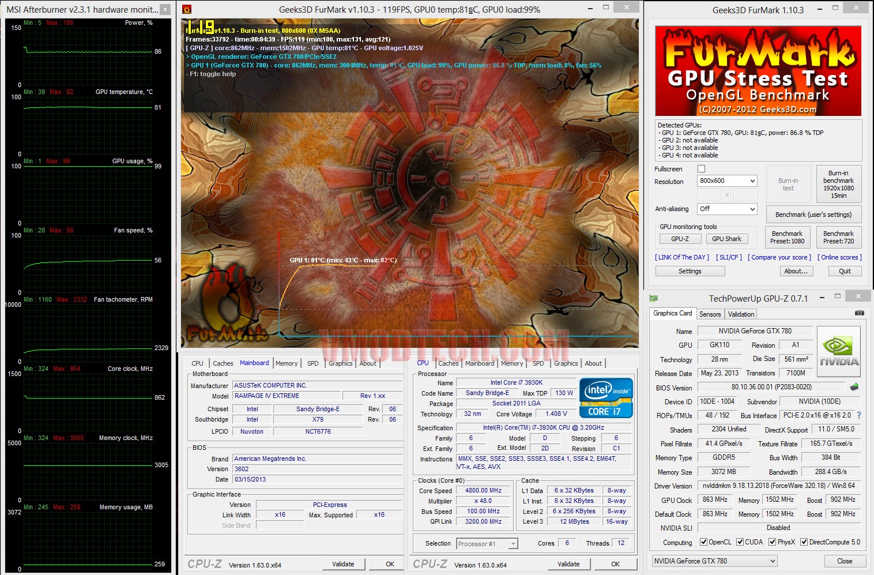Screen dimensions: 874x575
Task: Open the Anti-aliasing dropdown set to Off
Action: click(726, 209)
